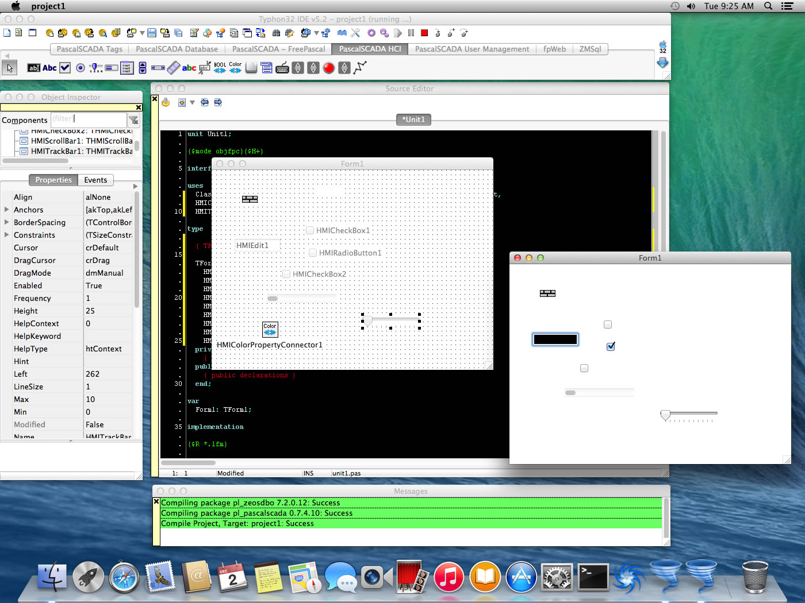Close the Messages panel with X

click(156, 501)
